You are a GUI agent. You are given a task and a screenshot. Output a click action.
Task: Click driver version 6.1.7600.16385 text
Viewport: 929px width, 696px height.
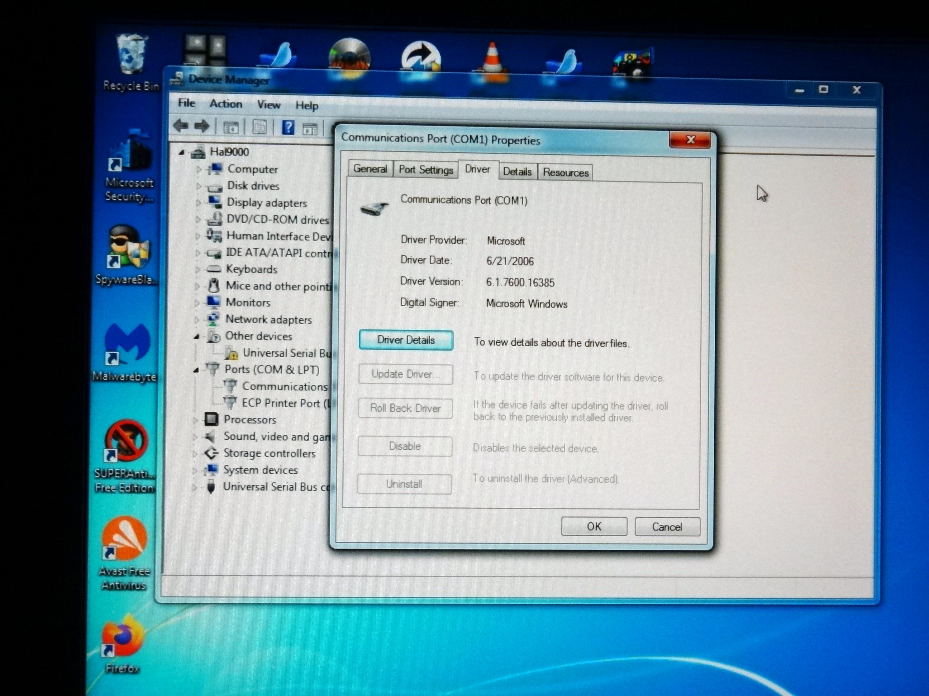[520, 282]
